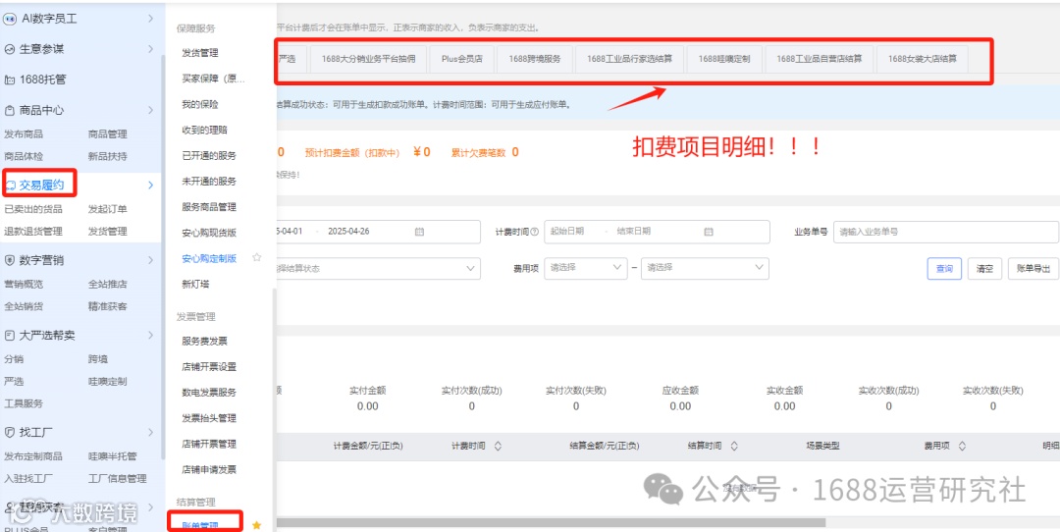The width and height of the screenshot is (1060, 532).
Task: Click the 营销概览 sidebar link
Action: pos(23,284)
